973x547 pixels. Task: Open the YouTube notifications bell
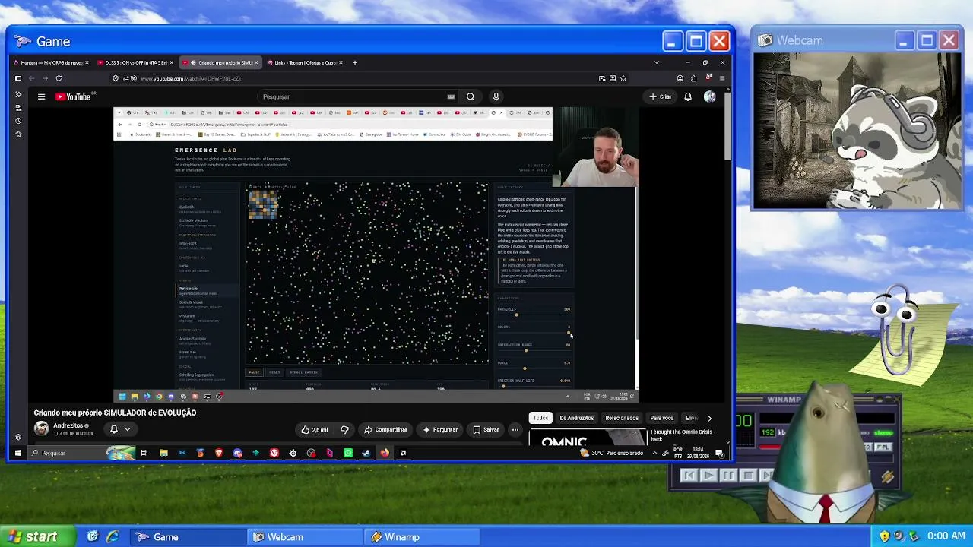click(688, 96)
